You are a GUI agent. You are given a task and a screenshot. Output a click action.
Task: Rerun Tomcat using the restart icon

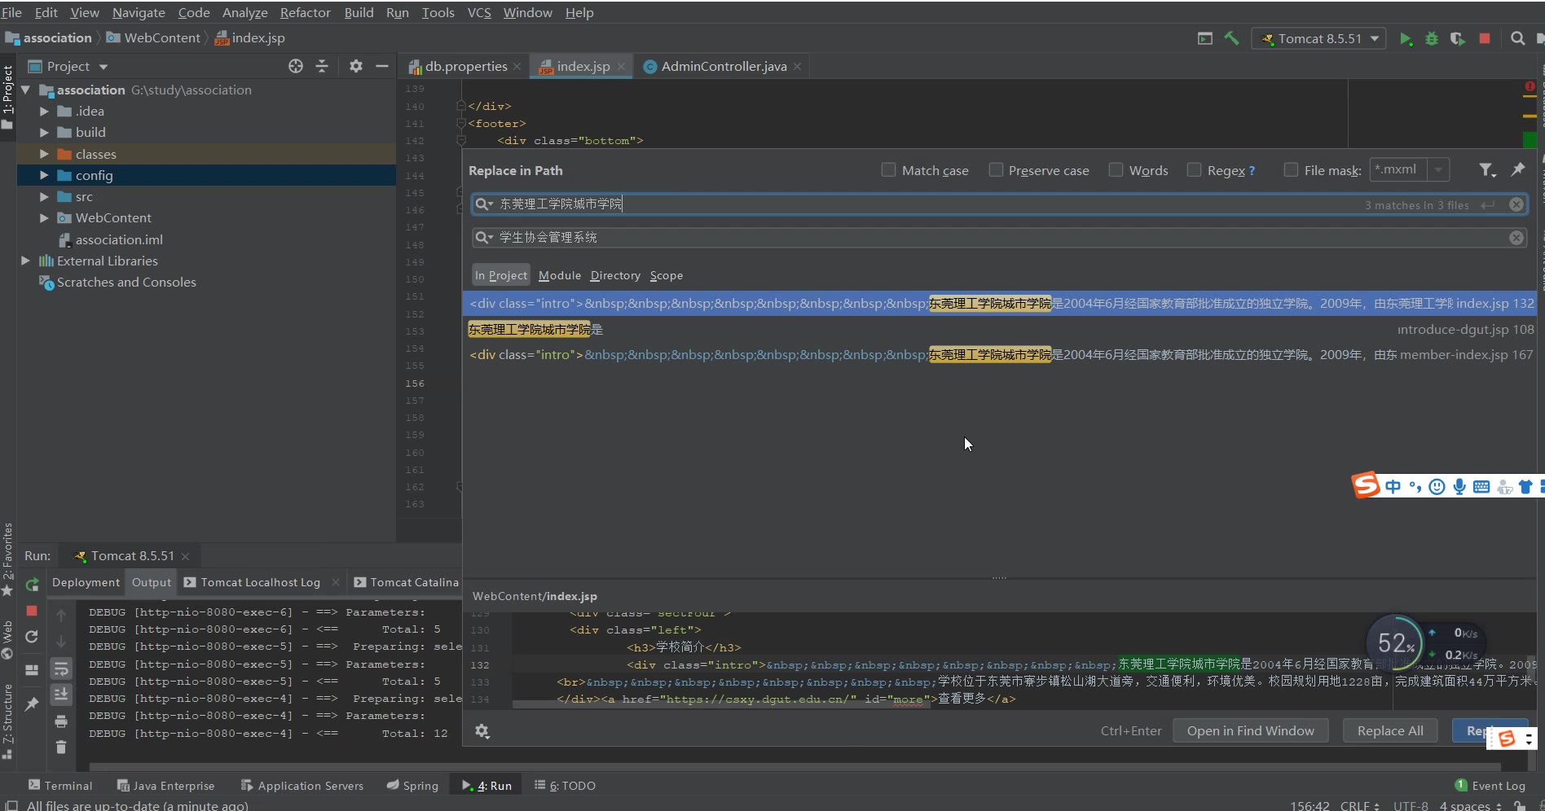[x=32, y=585]
